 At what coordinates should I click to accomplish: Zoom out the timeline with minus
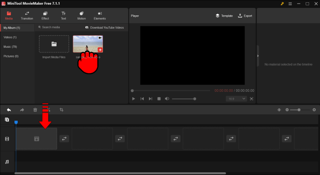tap(287, 110)
